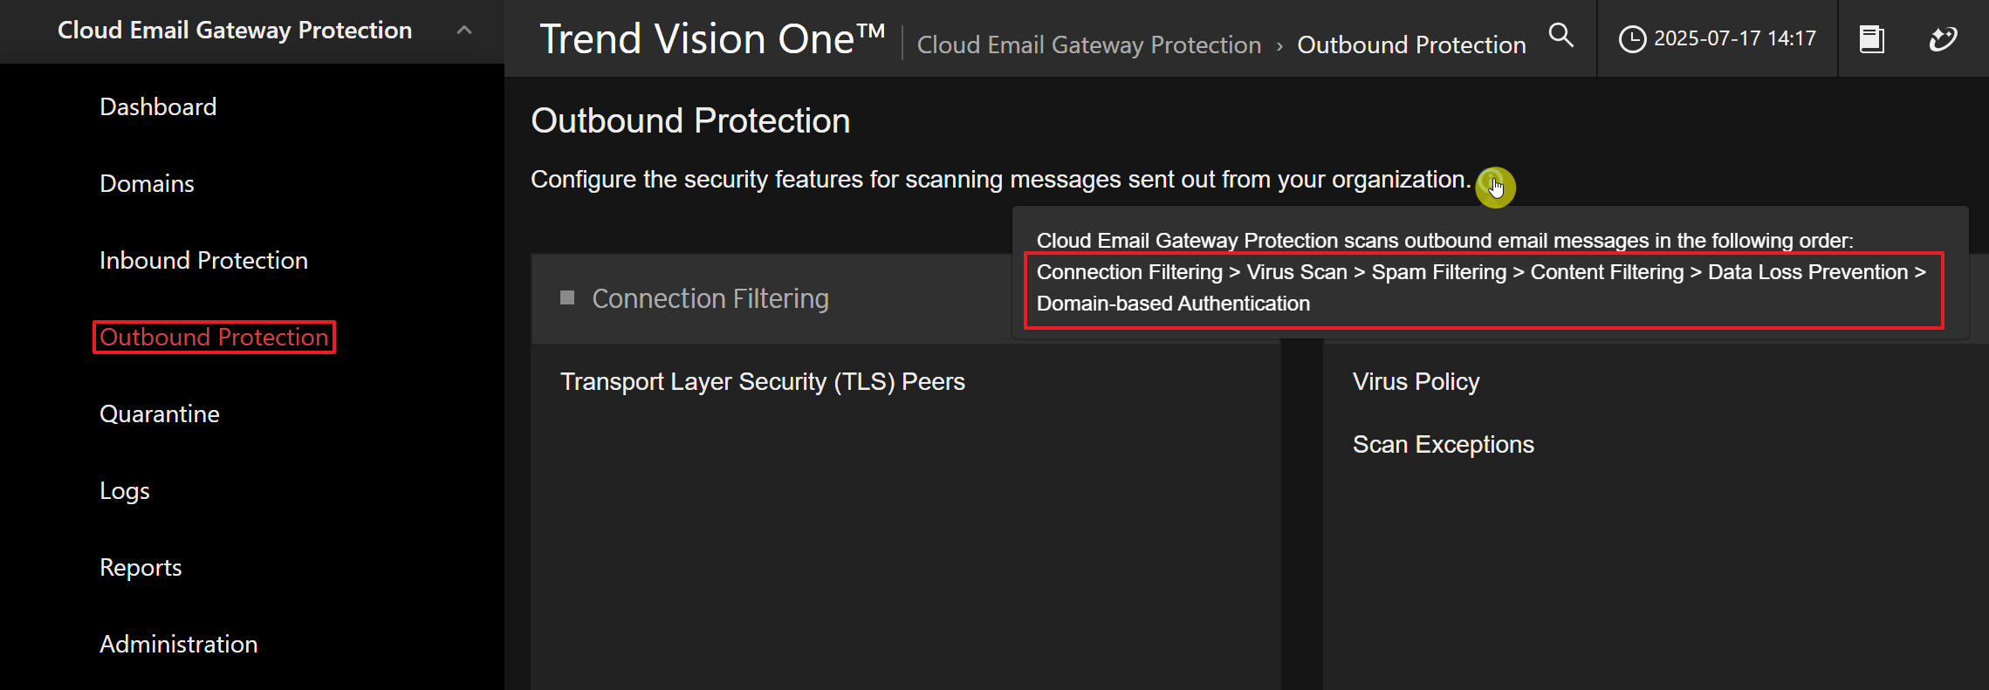The width and height of the screenshot is (1989, 690).
Task: Select Outbound Protection in the sidebar
Action: coord(214,338)
